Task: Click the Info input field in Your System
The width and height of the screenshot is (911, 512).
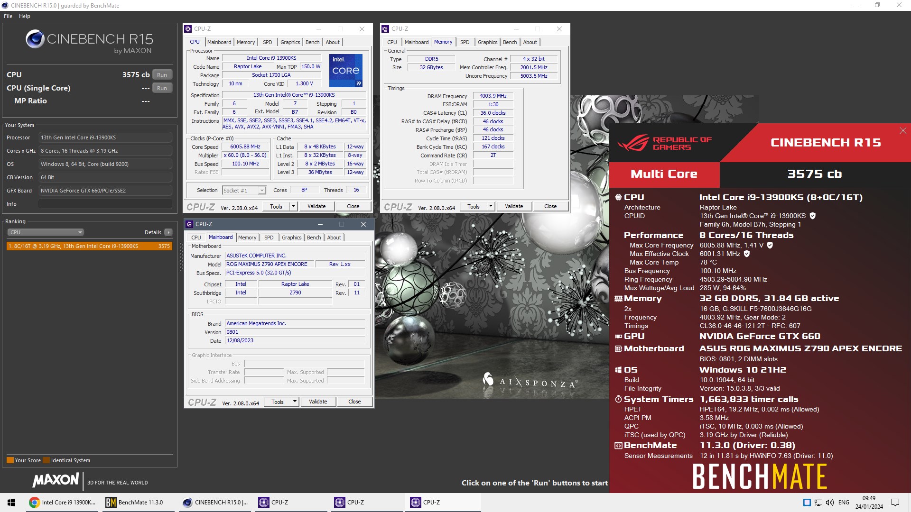Action: click(105, 204)
